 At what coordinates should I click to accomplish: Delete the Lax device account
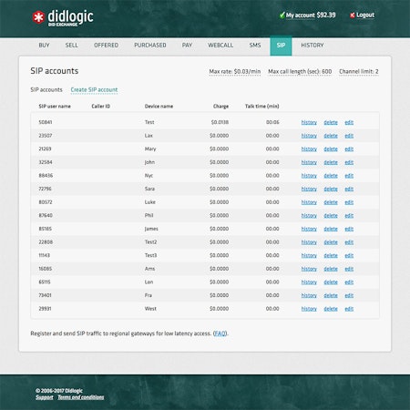pos(331,136)
